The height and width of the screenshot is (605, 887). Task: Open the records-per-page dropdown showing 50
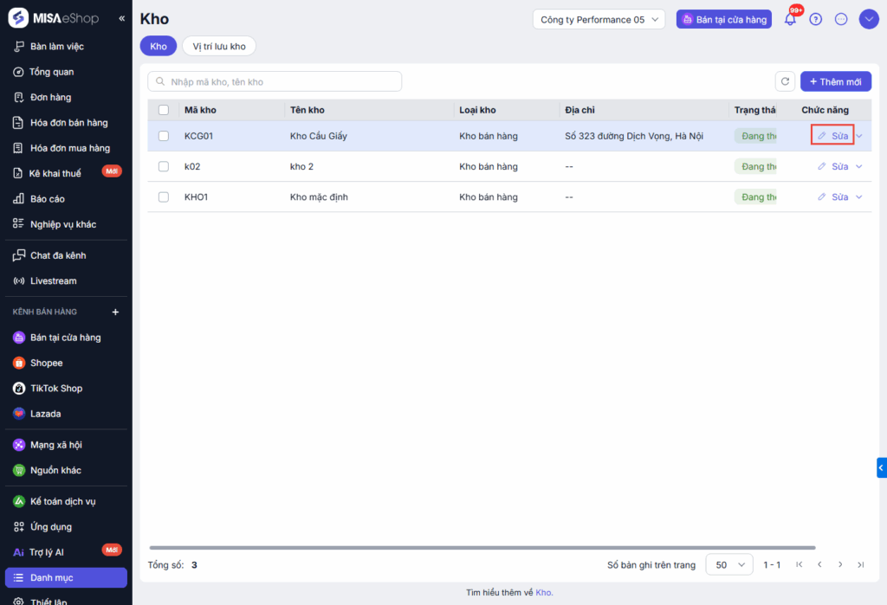729,564
